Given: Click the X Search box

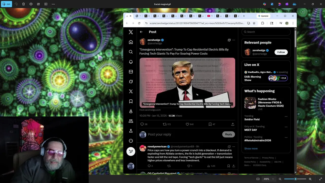Looking at the screenshot, I should click(x=266, y=32).
